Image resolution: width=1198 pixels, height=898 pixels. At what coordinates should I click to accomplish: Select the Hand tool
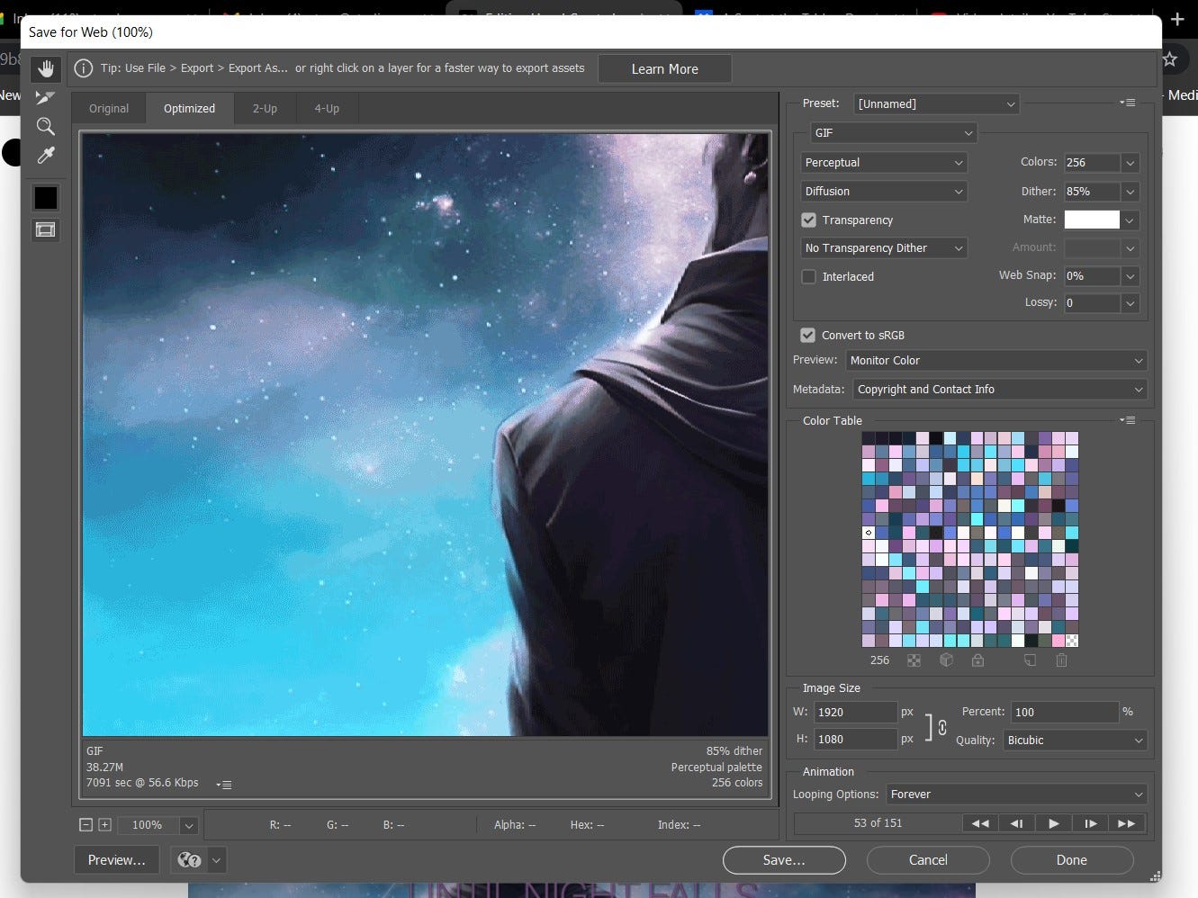46,68
